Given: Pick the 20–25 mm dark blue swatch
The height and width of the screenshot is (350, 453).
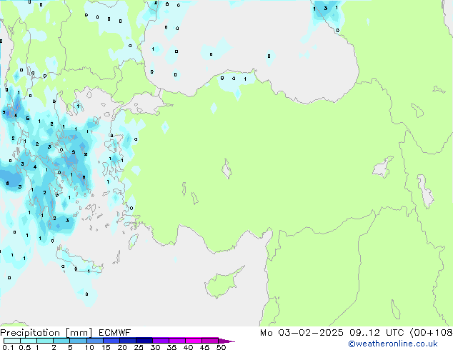Looking at the screenshot, I should (127, 341).
